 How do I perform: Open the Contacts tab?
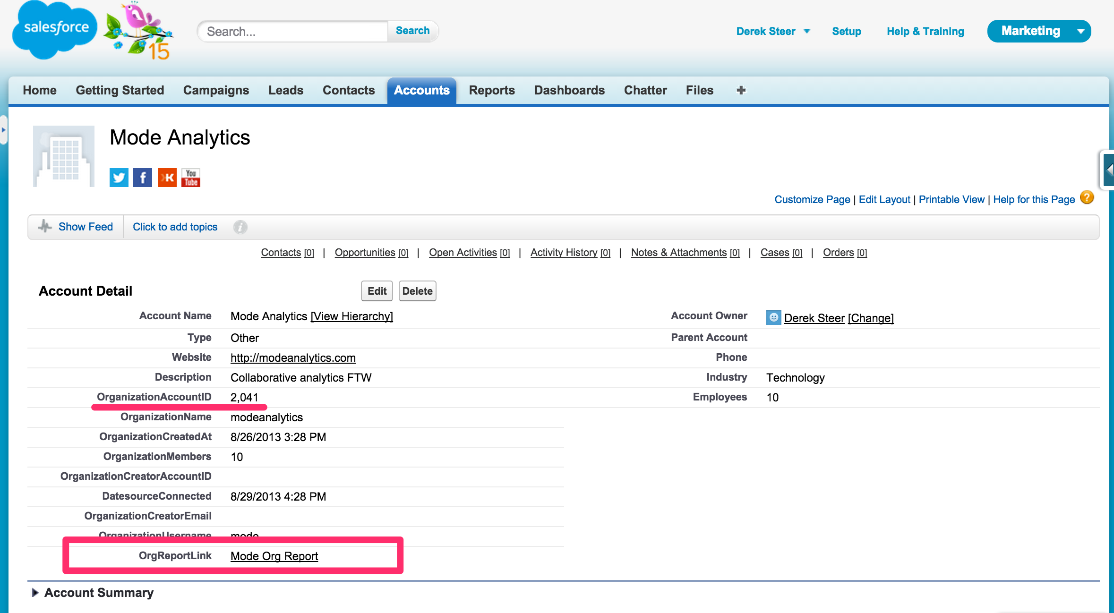pyautogui.click(x=349, y=90)
